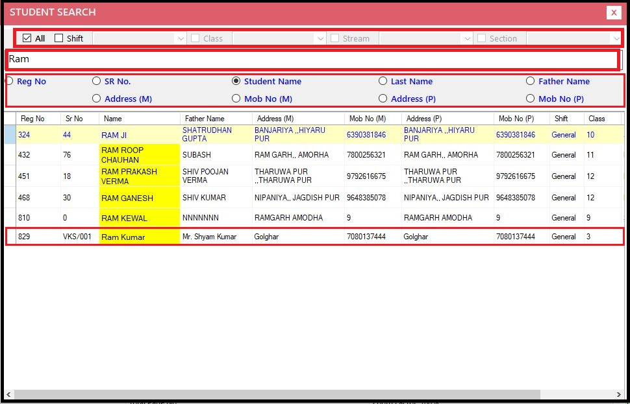Click the Address (P) column header
The width and height of the screenshot is (630, 404).
coord(447,119)
